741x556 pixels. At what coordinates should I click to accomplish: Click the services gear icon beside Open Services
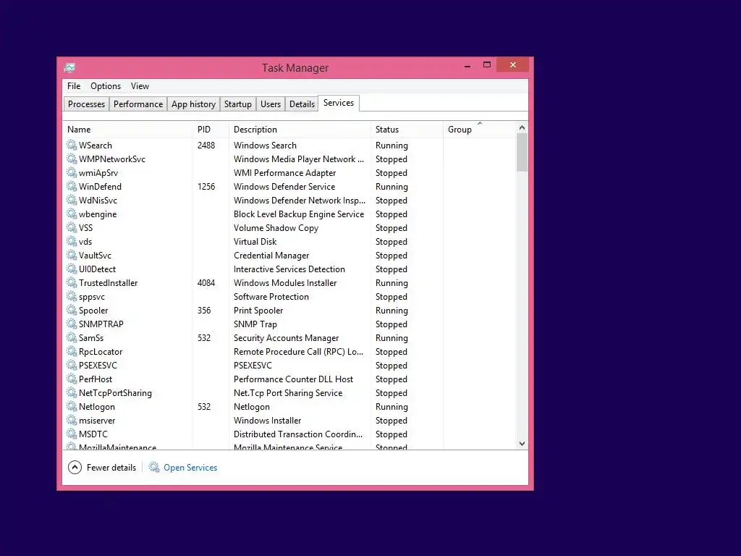[x=154, y=467]
